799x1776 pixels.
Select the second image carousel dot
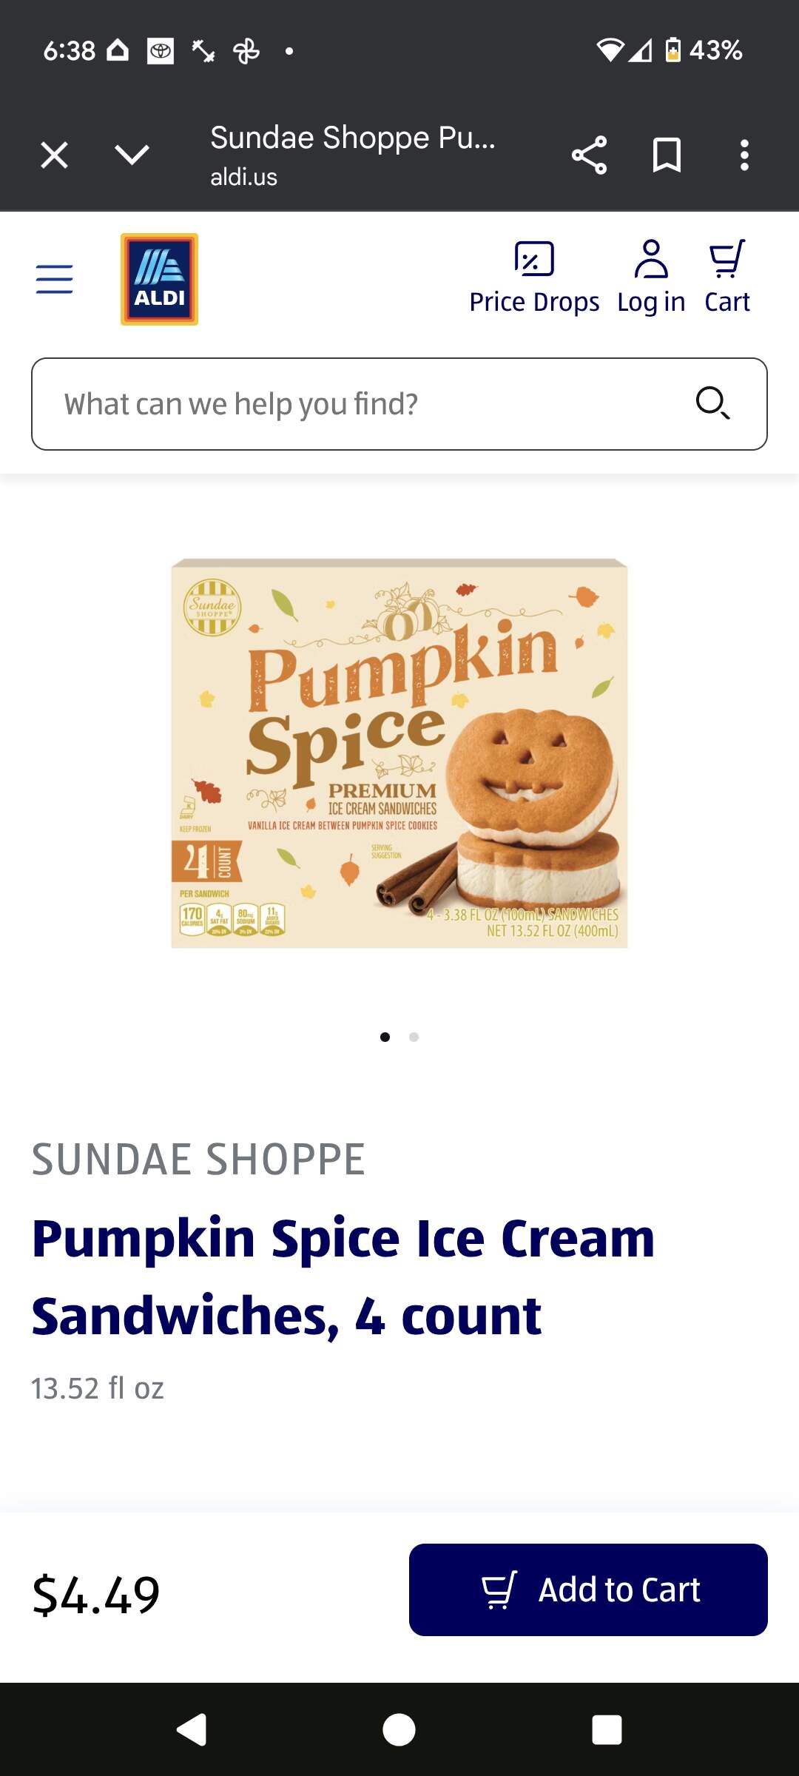(414, 1037)
